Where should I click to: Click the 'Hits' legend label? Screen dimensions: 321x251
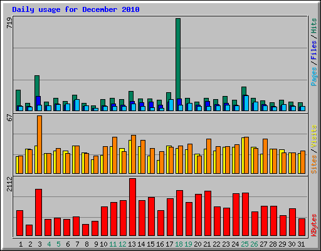pos(313,26)
